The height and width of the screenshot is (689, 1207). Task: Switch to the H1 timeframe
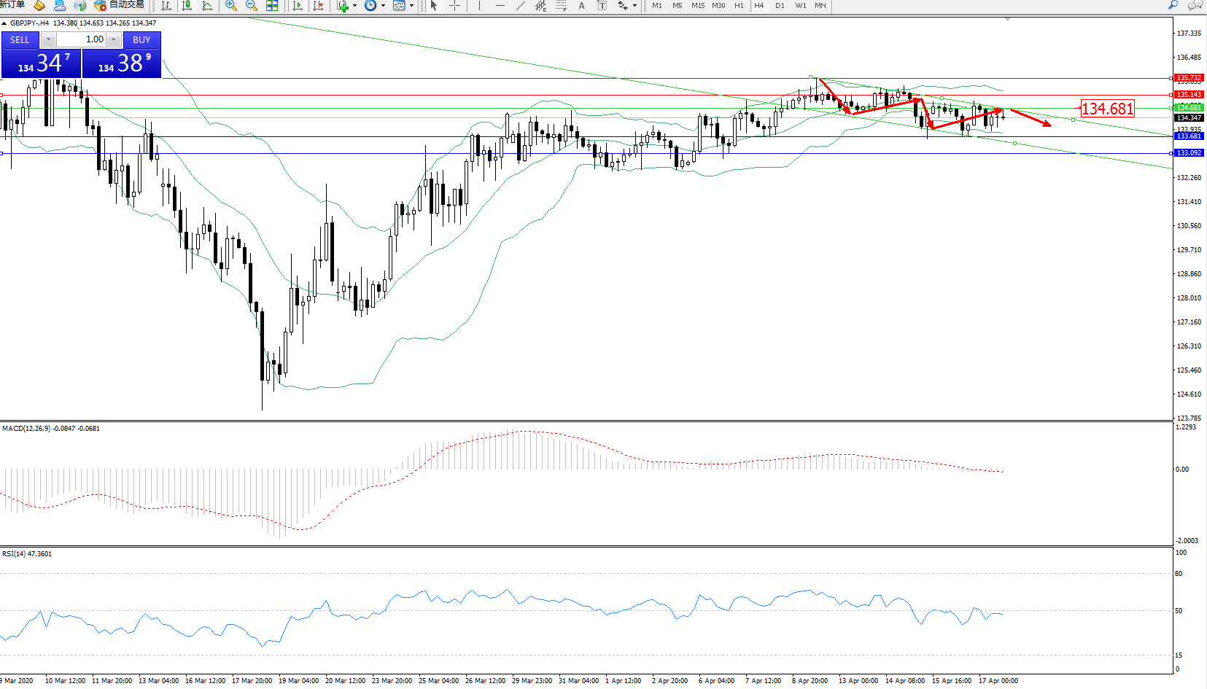739,6
